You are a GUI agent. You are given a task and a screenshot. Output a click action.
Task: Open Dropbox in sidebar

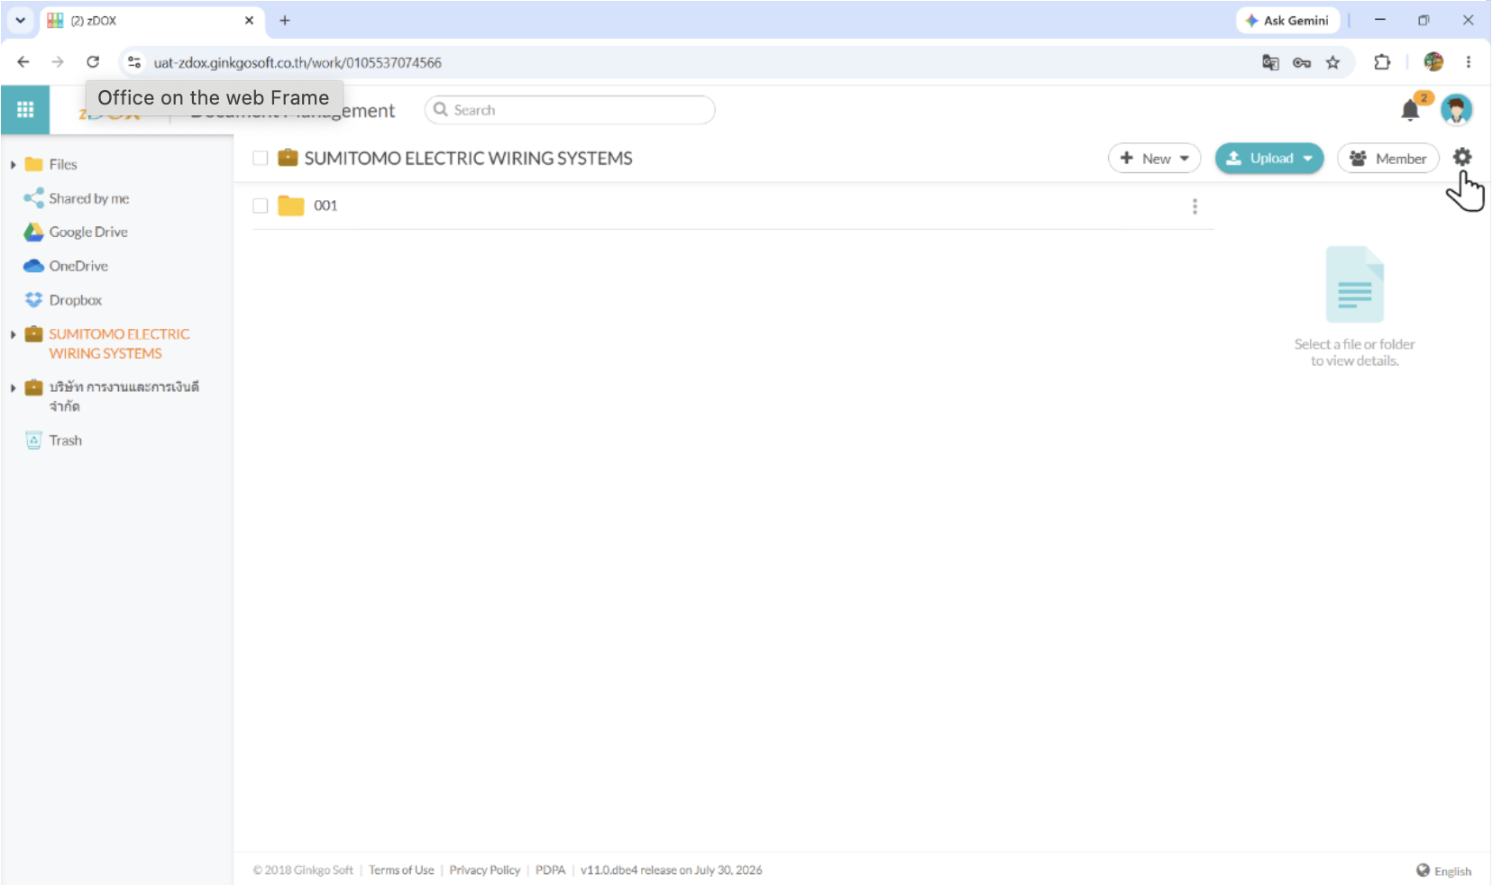click(76, 300)
